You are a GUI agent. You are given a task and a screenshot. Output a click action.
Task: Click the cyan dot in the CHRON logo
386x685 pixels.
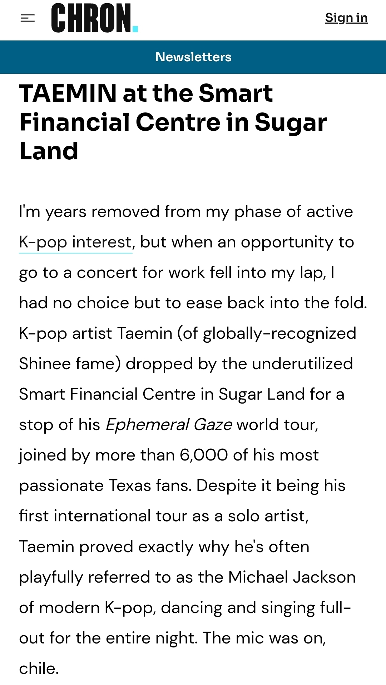pyautogui.click(x=135, y=29)
